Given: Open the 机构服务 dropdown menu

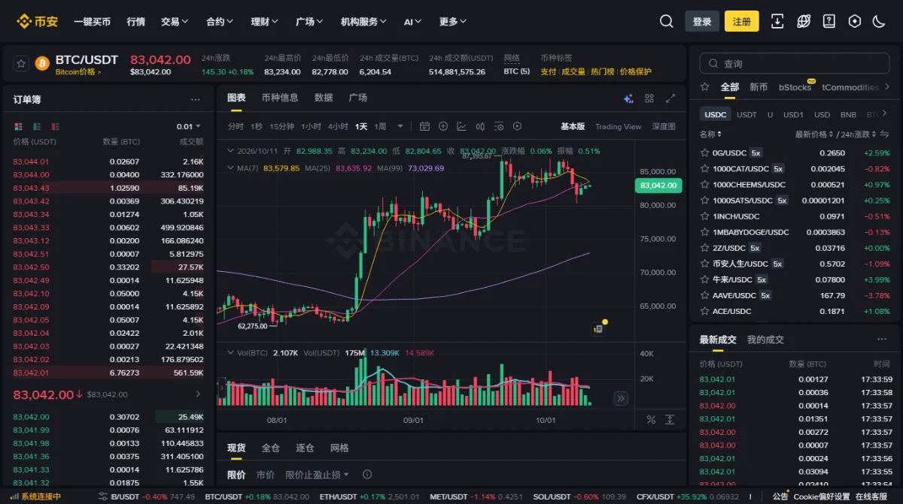Looking at the screenshot, I should point(364,22).
